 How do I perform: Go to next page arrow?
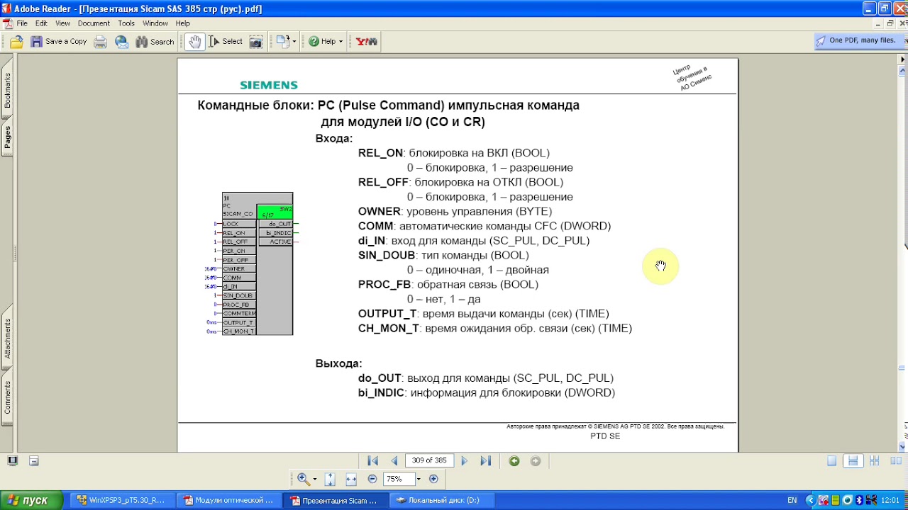click(x=464, y=461)
